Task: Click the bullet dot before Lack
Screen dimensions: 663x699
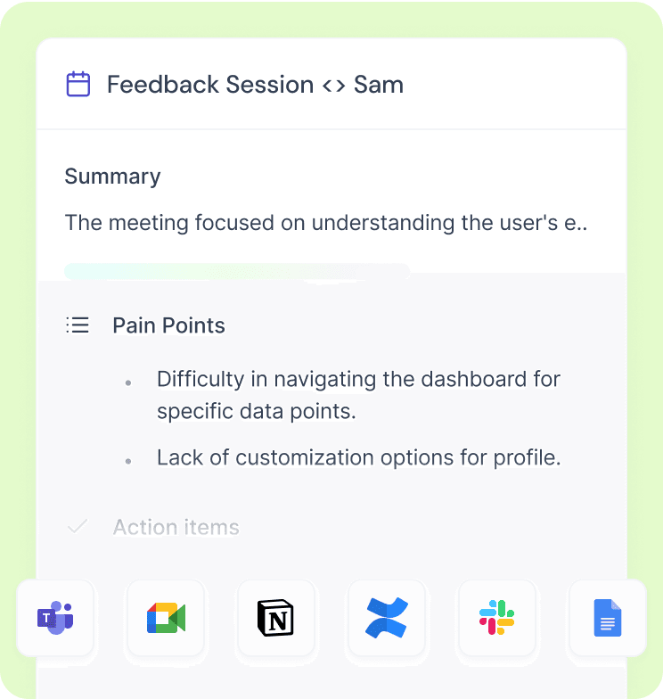Action: click(128, 462)
